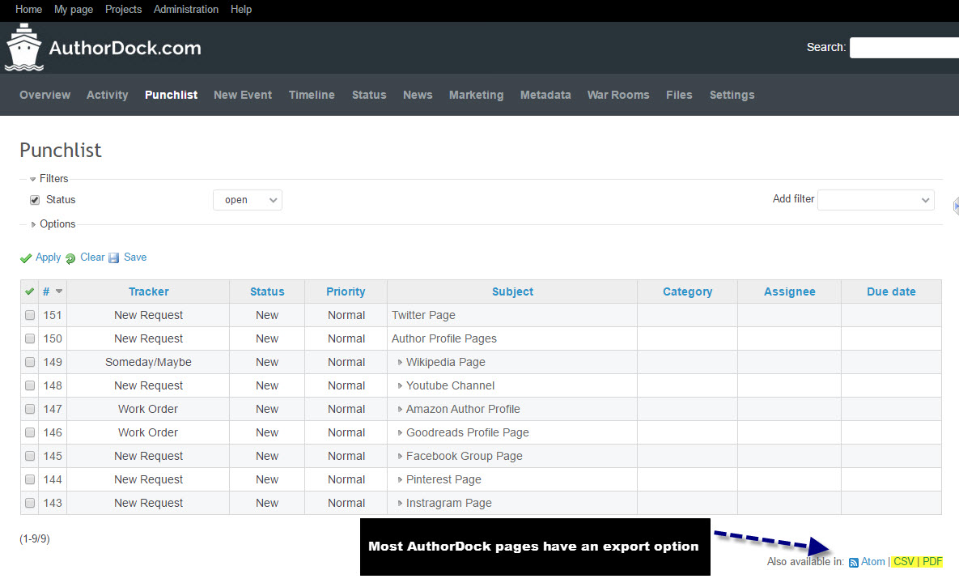Expand arrow beside Instragram Page

point(400,503)
